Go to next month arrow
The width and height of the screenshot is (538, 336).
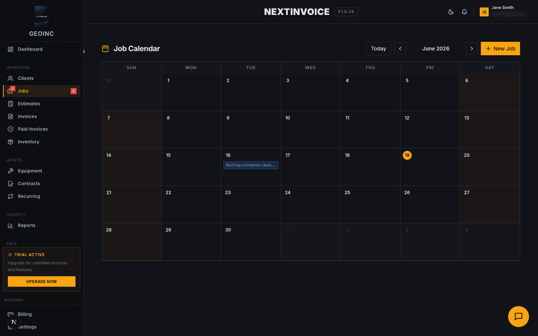[472, 49]
